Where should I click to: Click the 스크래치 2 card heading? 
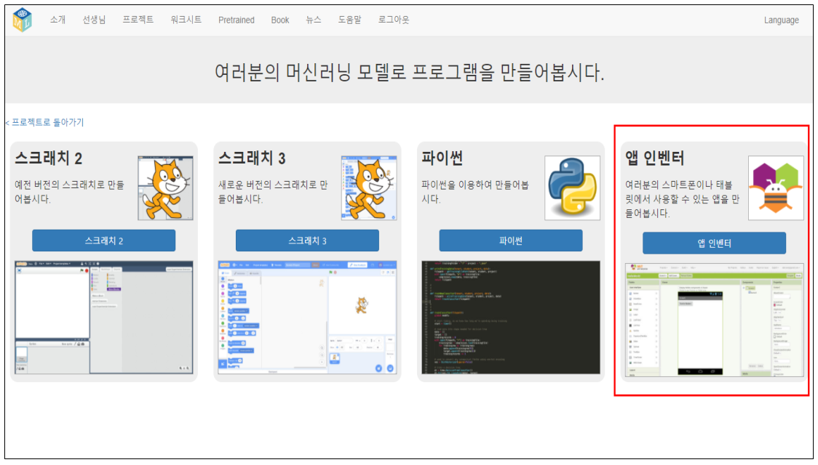click(x=49, y=158)
